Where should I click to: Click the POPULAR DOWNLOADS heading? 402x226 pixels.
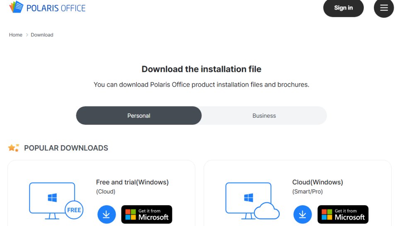coord(66,148)
